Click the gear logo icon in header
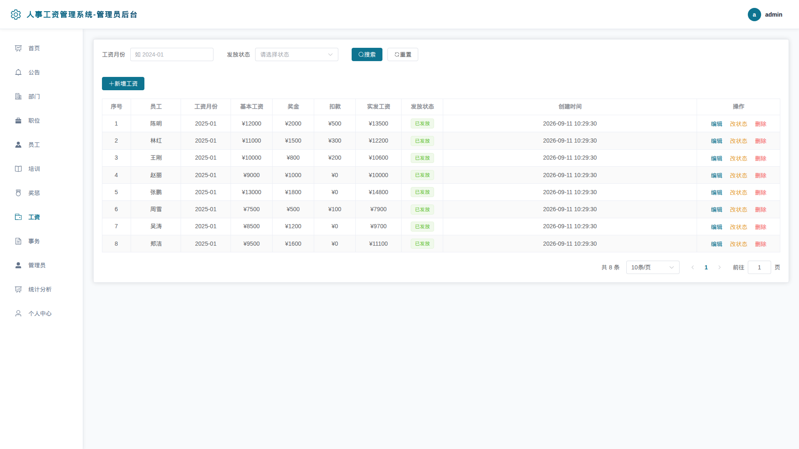799x449 pixels. pyautogui.click(x=16, y=15)
